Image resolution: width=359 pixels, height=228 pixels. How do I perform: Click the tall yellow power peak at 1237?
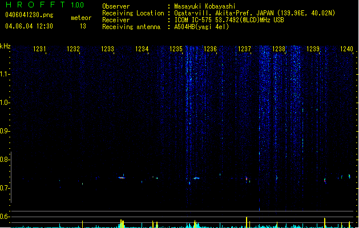coord(247,222)
